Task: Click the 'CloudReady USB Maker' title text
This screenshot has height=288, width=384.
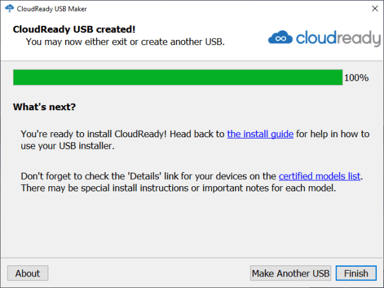Action: pyautogui.click(x=52, y=9)
